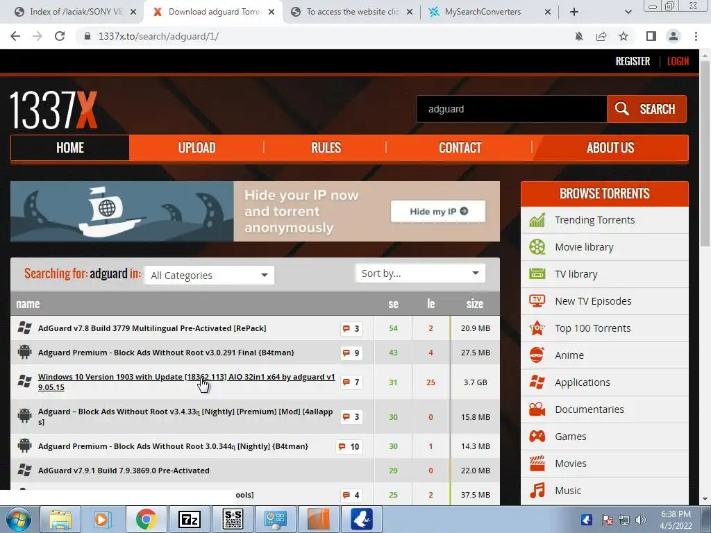This screenshot has height=533, width=711.
Task: Open TV library from the sidebar
Action: [576, 274]
